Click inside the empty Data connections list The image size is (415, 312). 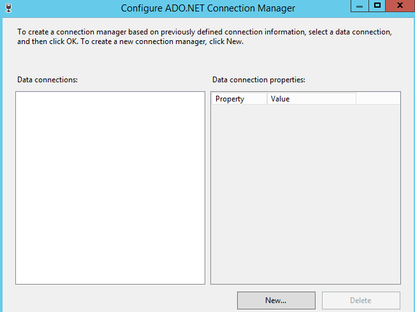110,188
